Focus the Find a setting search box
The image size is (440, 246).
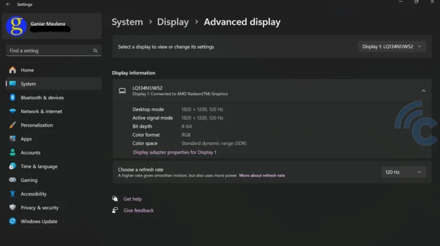tap(54, 51)
